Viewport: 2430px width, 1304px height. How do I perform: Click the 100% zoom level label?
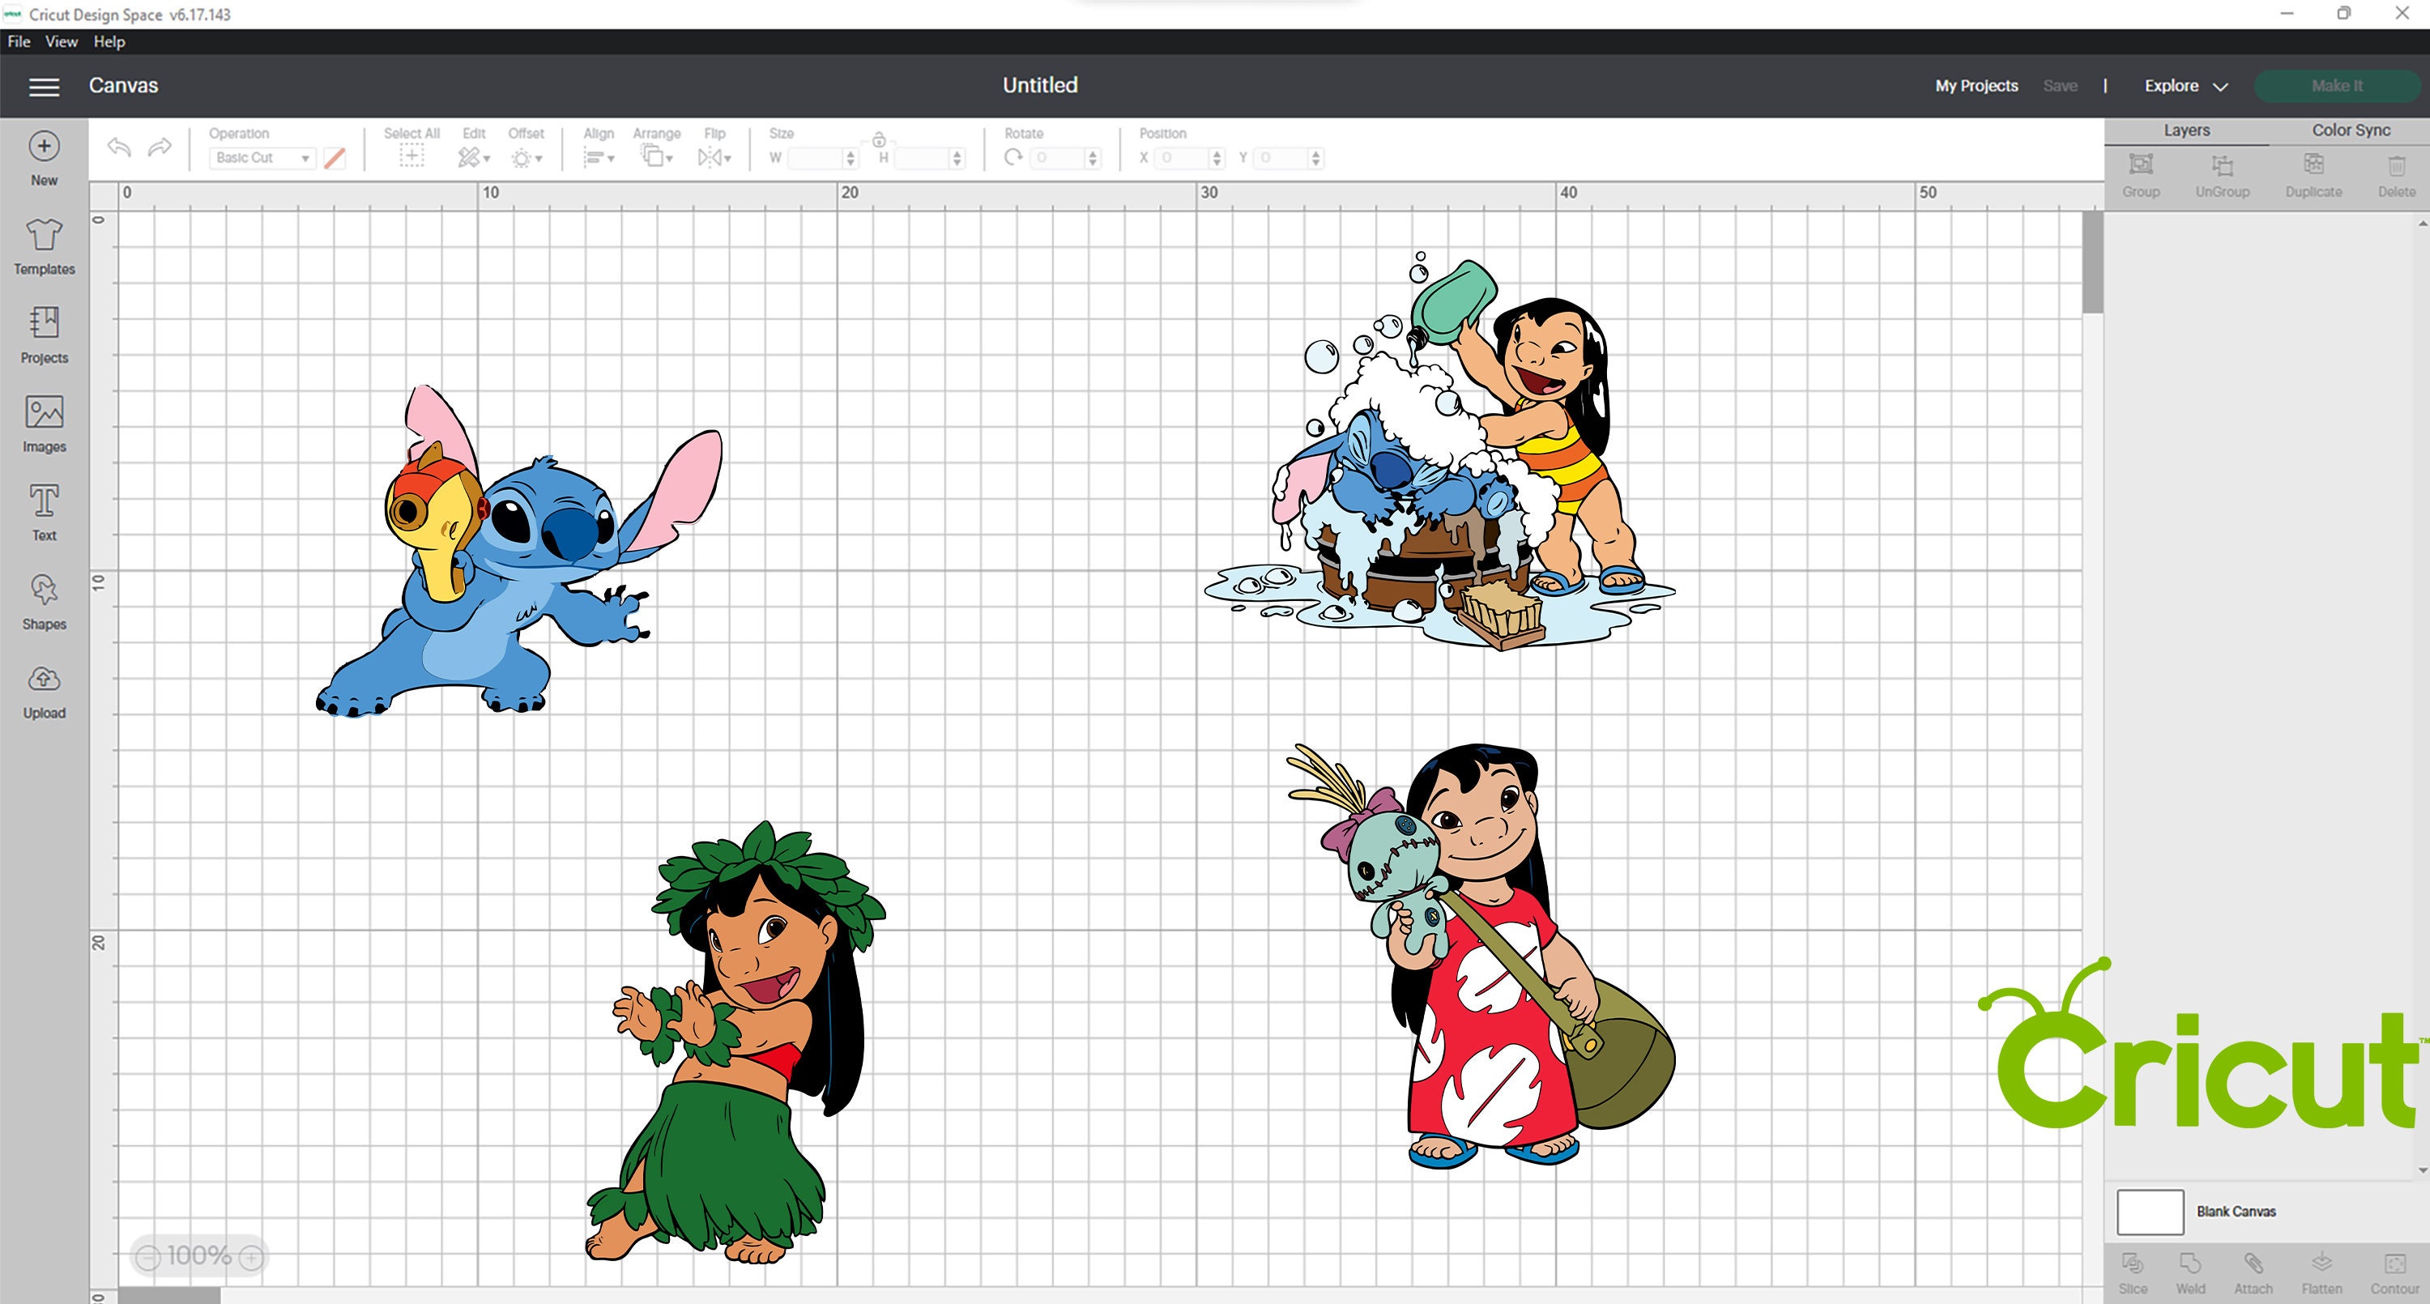199,1256
